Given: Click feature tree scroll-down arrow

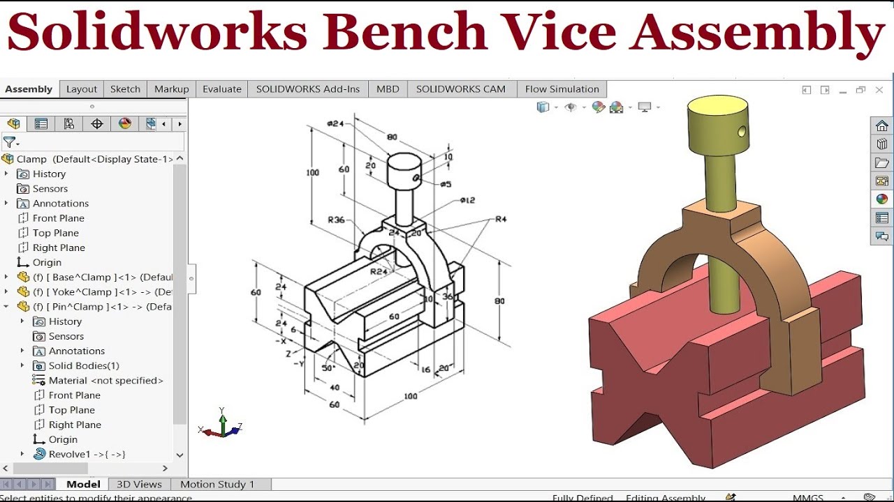Looking at the screenshot, I should coord(179,455).
